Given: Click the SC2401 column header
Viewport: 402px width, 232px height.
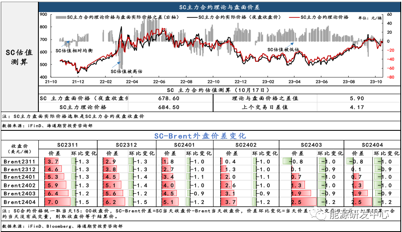Looking at the screenshot, I should click(x=184, y=145).
